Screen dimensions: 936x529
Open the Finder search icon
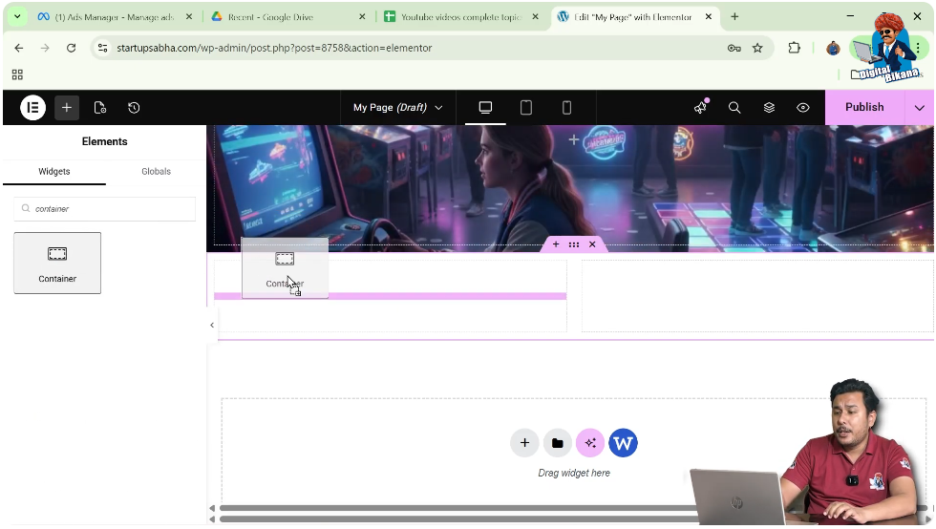point(734,108)
